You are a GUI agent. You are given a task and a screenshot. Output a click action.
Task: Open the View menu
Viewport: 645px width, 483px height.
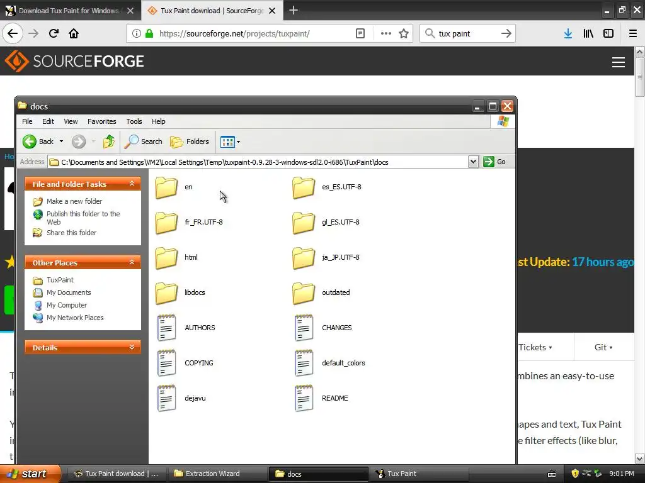71,121
